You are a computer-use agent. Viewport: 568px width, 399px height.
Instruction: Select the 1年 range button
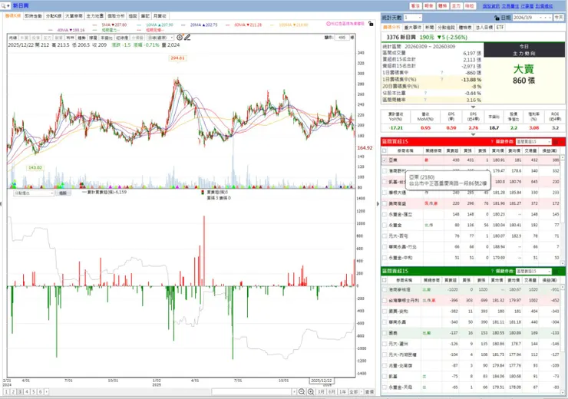[x=342, y=392]
